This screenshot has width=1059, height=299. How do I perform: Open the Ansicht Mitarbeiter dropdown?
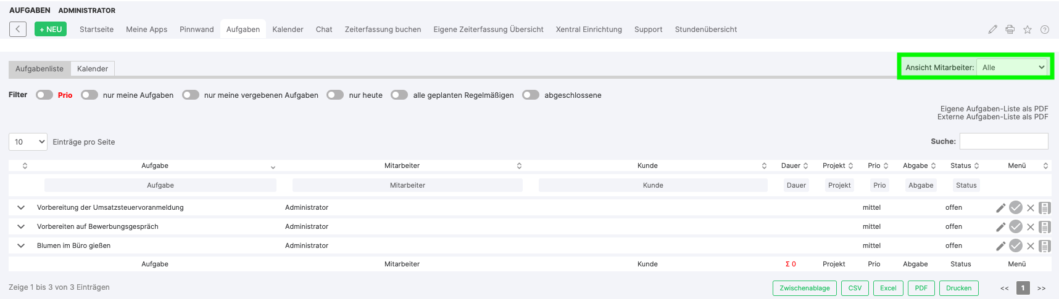1013,68
